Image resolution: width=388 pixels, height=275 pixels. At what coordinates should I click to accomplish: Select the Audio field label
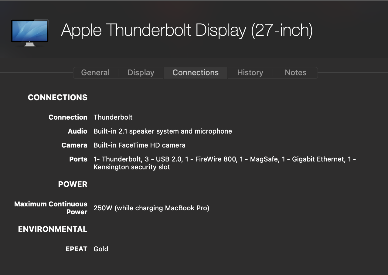coord(77,131)
